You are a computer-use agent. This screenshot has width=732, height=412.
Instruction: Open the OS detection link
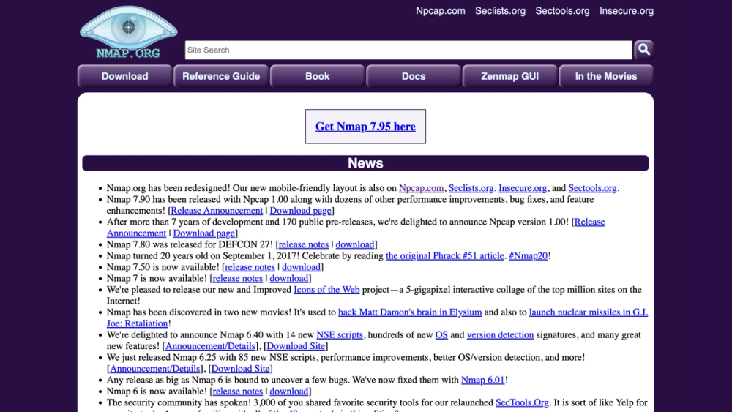tap(441, 335)
